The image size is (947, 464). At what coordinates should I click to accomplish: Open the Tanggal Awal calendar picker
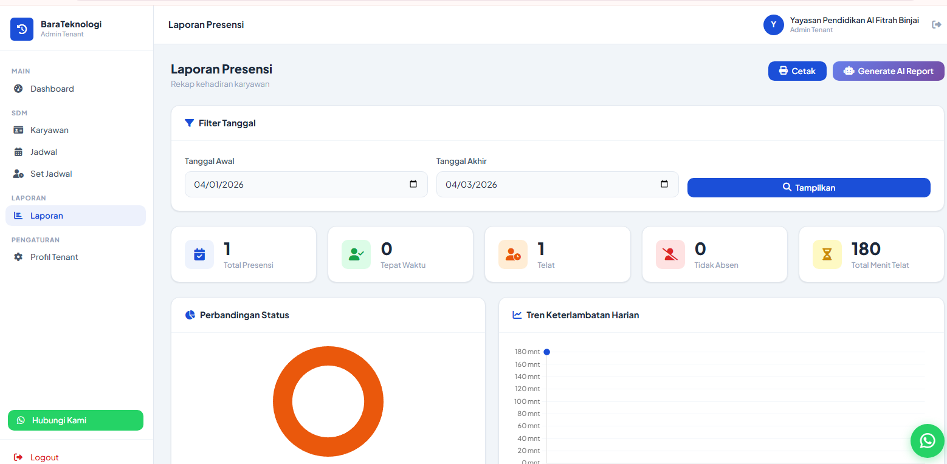tap(413, 184)
